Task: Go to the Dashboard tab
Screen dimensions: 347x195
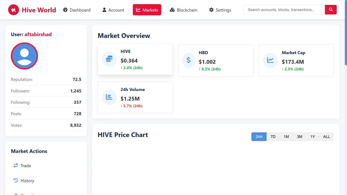Action: (77, 10)
